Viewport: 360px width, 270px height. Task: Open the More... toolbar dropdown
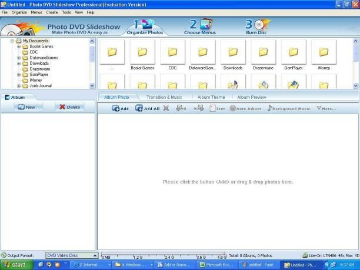[326, 108]
